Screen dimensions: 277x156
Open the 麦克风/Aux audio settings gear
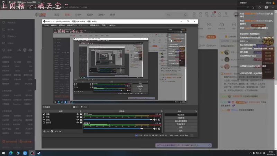[x=159, y=120]
